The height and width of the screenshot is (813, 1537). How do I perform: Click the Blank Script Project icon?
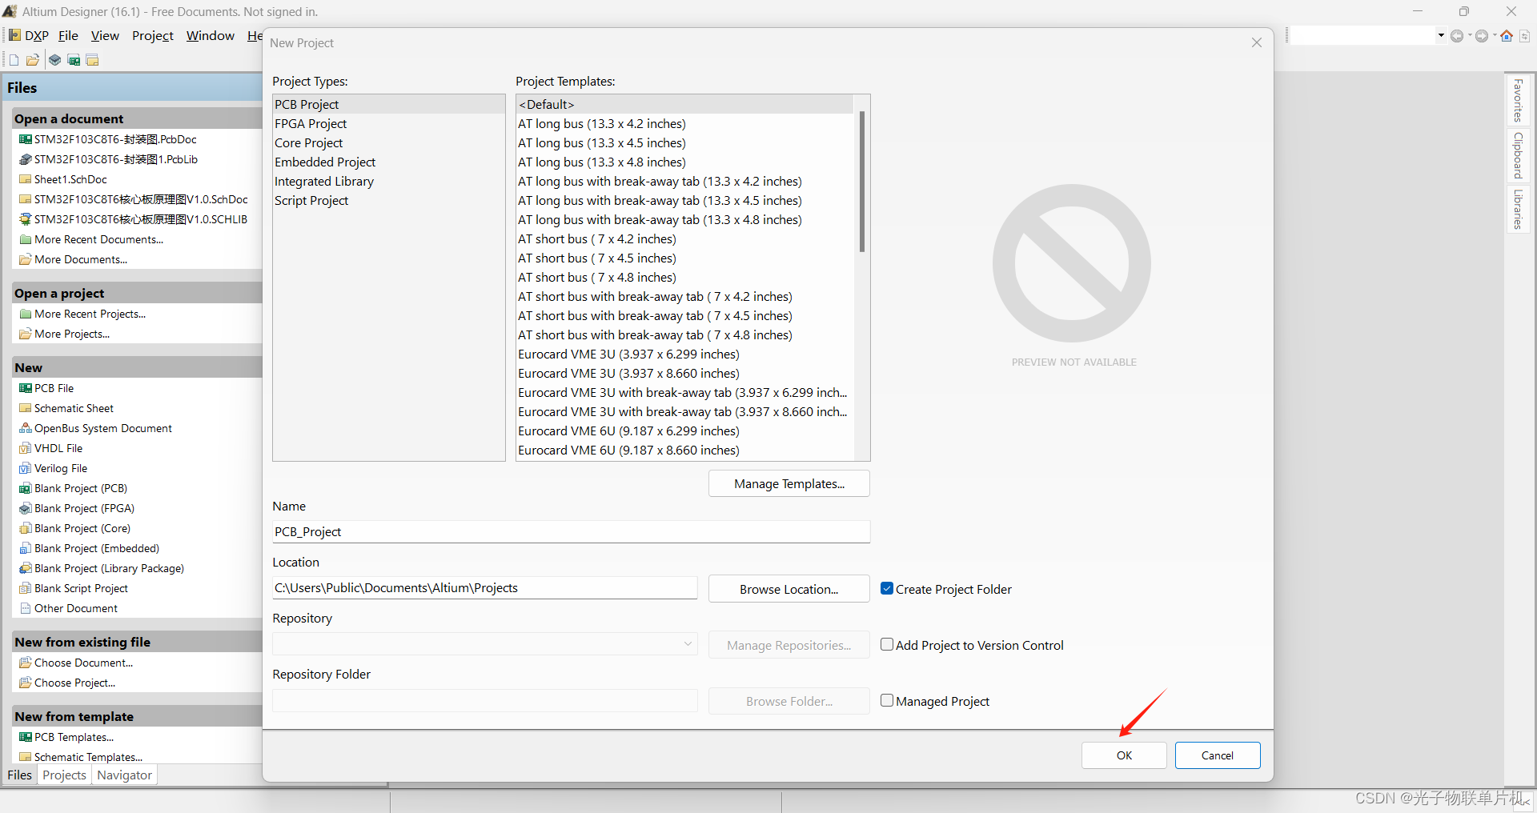coord(26,588)
